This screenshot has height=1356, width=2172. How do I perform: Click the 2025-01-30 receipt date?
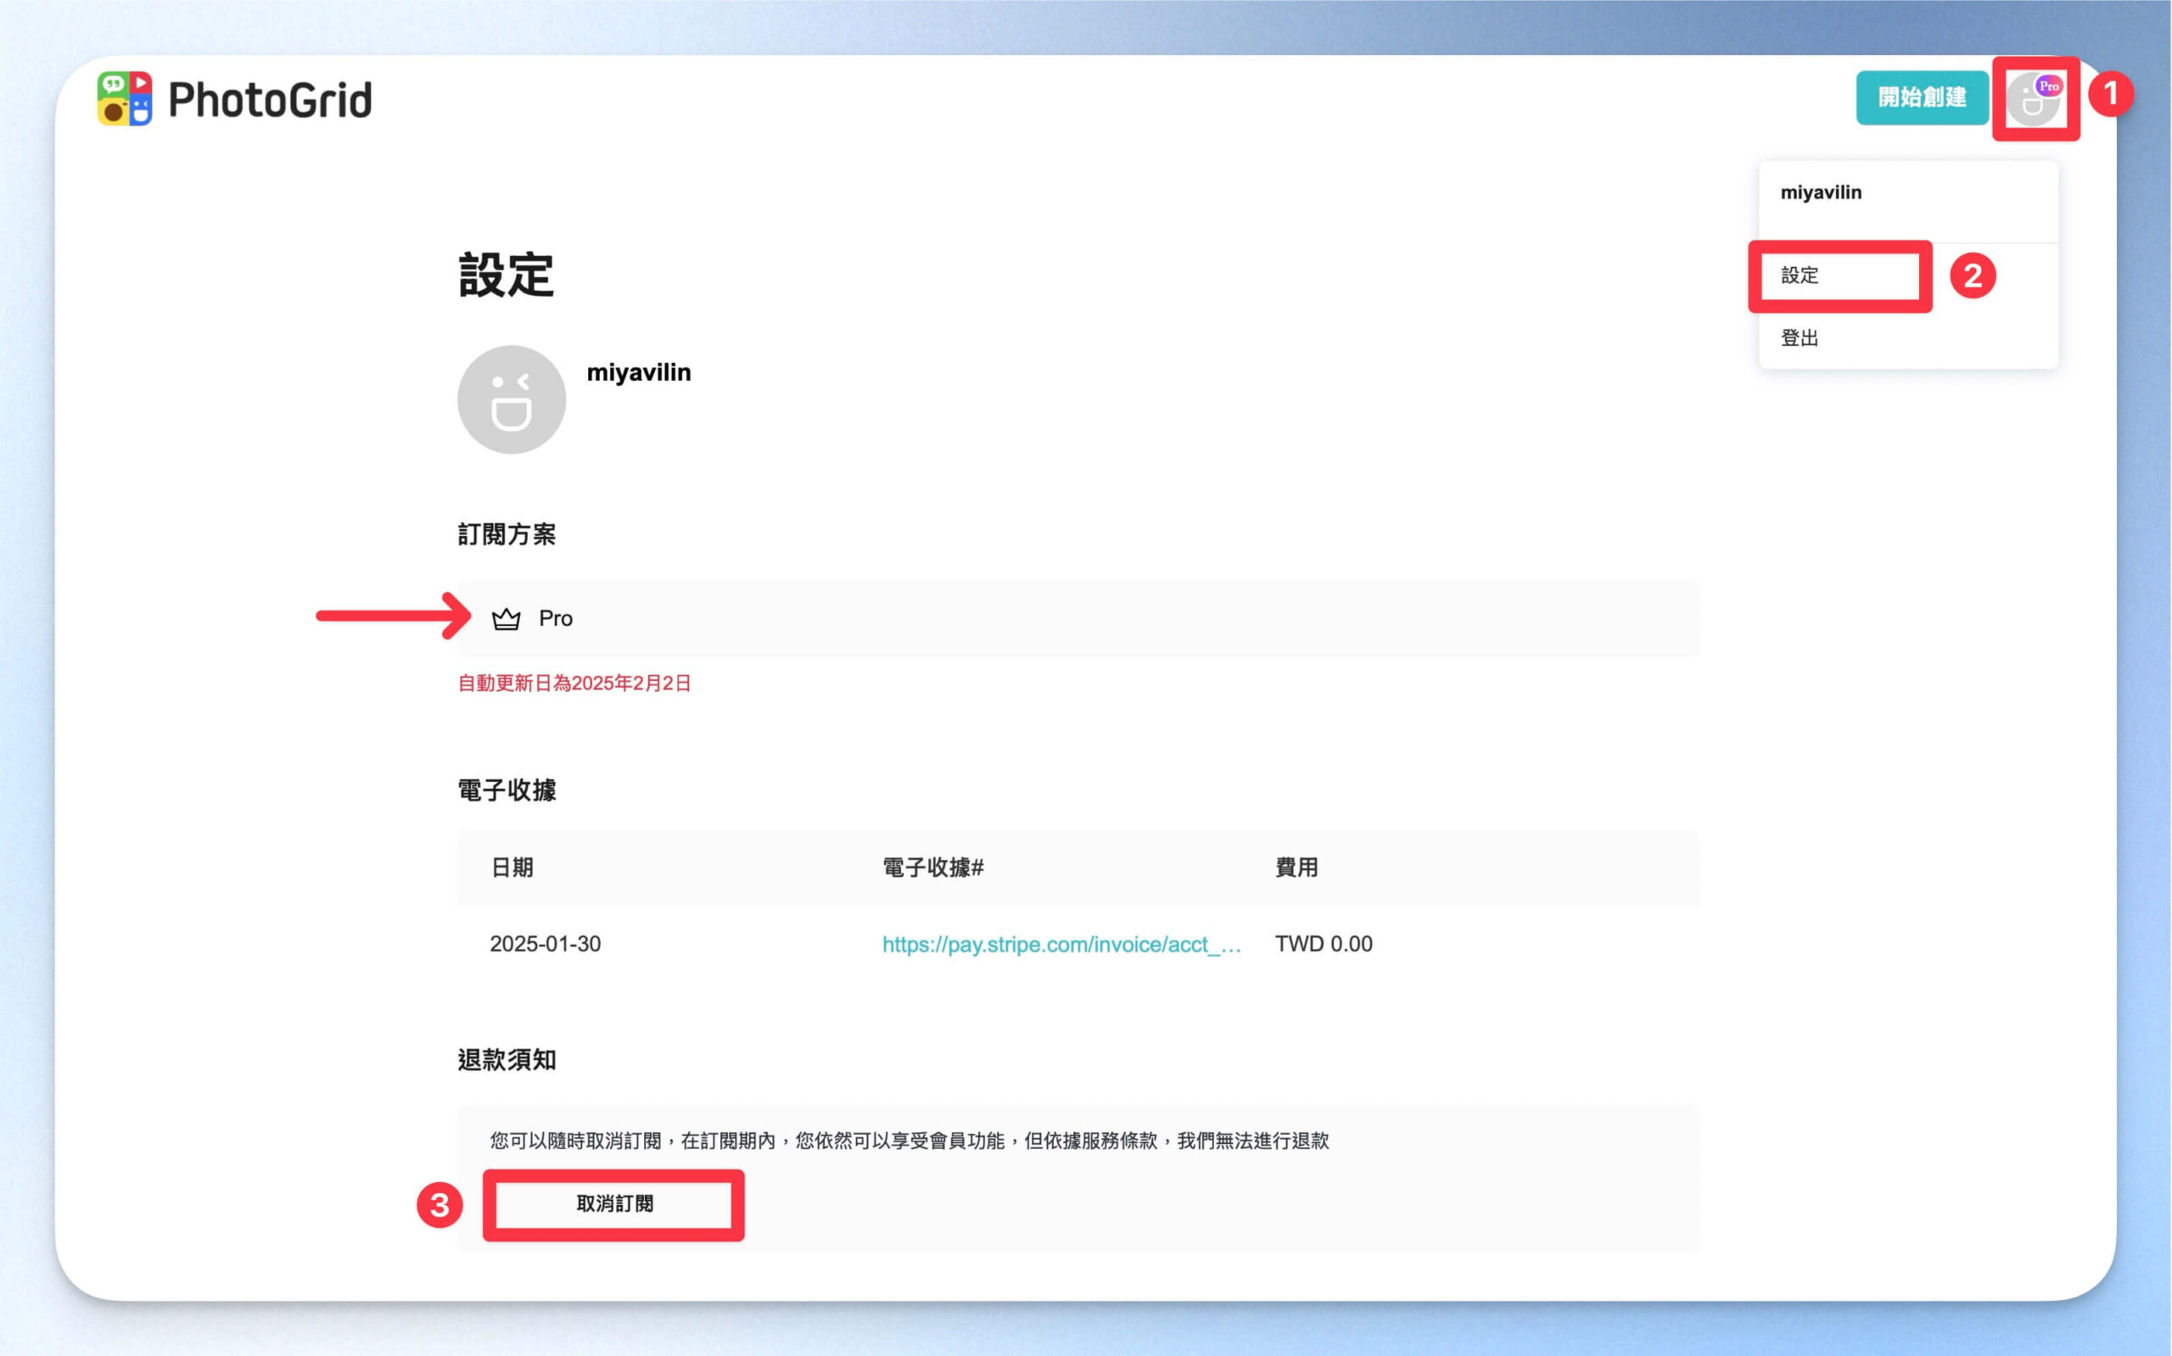pos(546,944)
